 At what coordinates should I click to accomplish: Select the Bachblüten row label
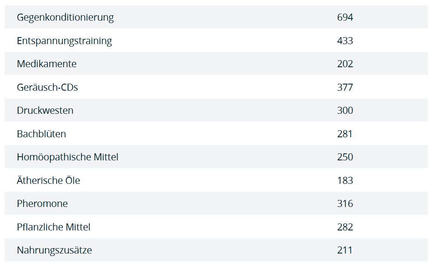tap(41, 134)
